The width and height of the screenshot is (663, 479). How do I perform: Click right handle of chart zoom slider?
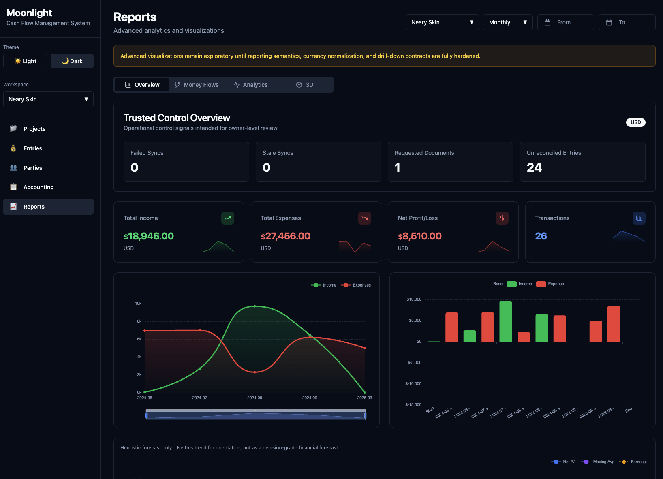pyautogui.click(x=366, y=415)
